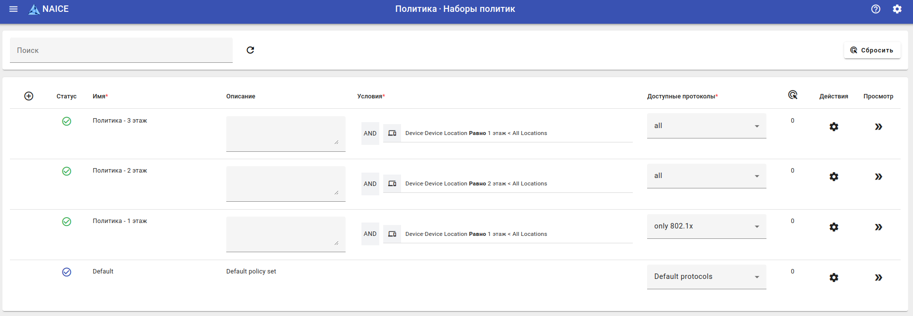View details of Политика - 2 этаж policy

point(878,177)
